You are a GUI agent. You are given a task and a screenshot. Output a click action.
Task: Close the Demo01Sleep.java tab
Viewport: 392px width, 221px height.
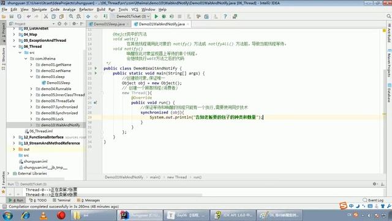click(x=128, y=24)
